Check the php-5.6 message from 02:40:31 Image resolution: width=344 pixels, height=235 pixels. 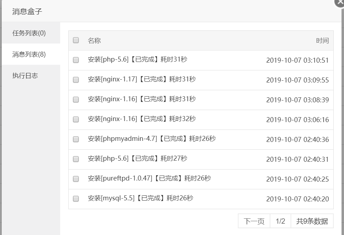click(x=76, y=159)
